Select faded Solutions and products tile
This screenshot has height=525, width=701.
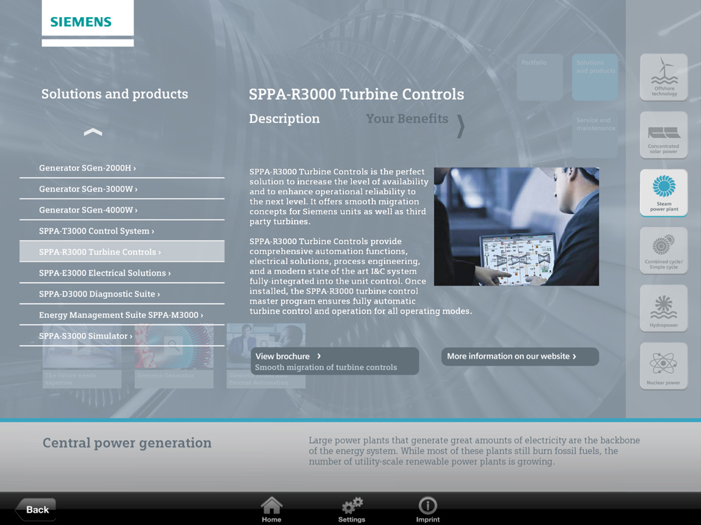(x=595, y=77)
